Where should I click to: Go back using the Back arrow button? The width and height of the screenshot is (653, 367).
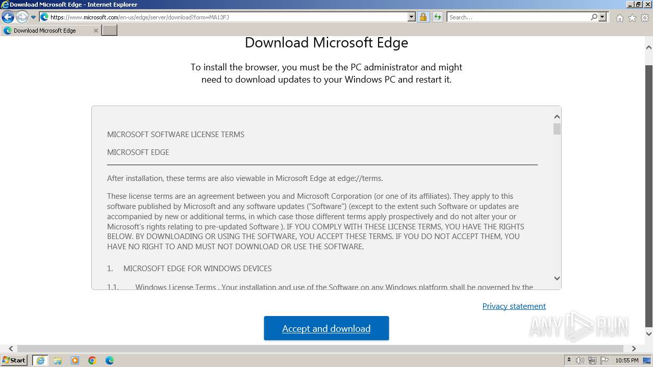8,17
